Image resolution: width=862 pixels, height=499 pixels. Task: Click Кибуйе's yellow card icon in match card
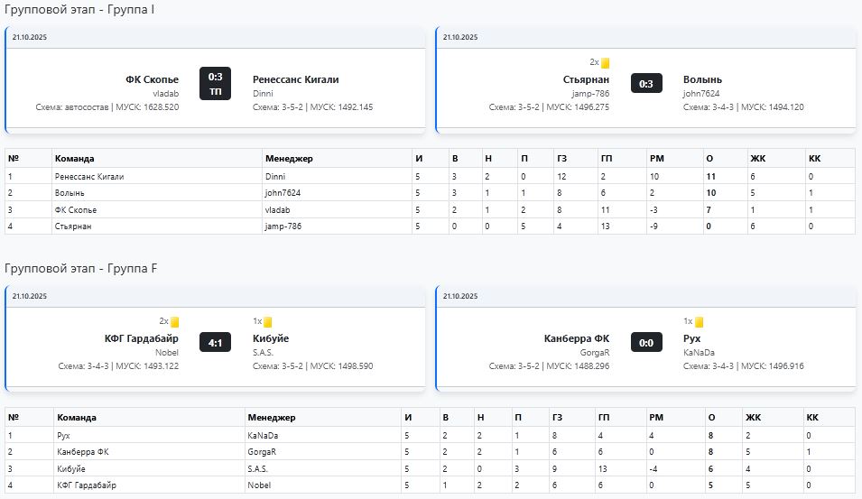click(268, 322)
